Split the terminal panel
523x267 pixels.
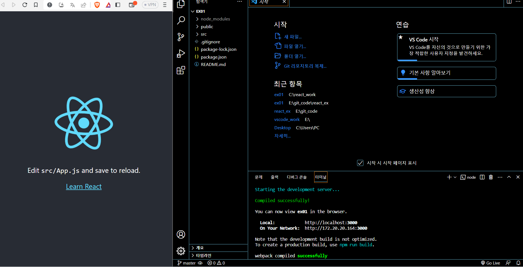coord(482,177)
